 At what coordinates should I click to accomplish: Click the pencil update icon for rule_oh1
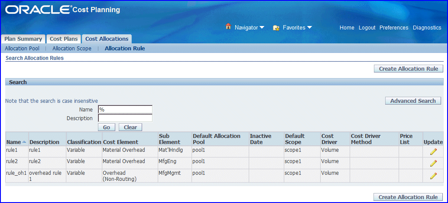(433, 176)
